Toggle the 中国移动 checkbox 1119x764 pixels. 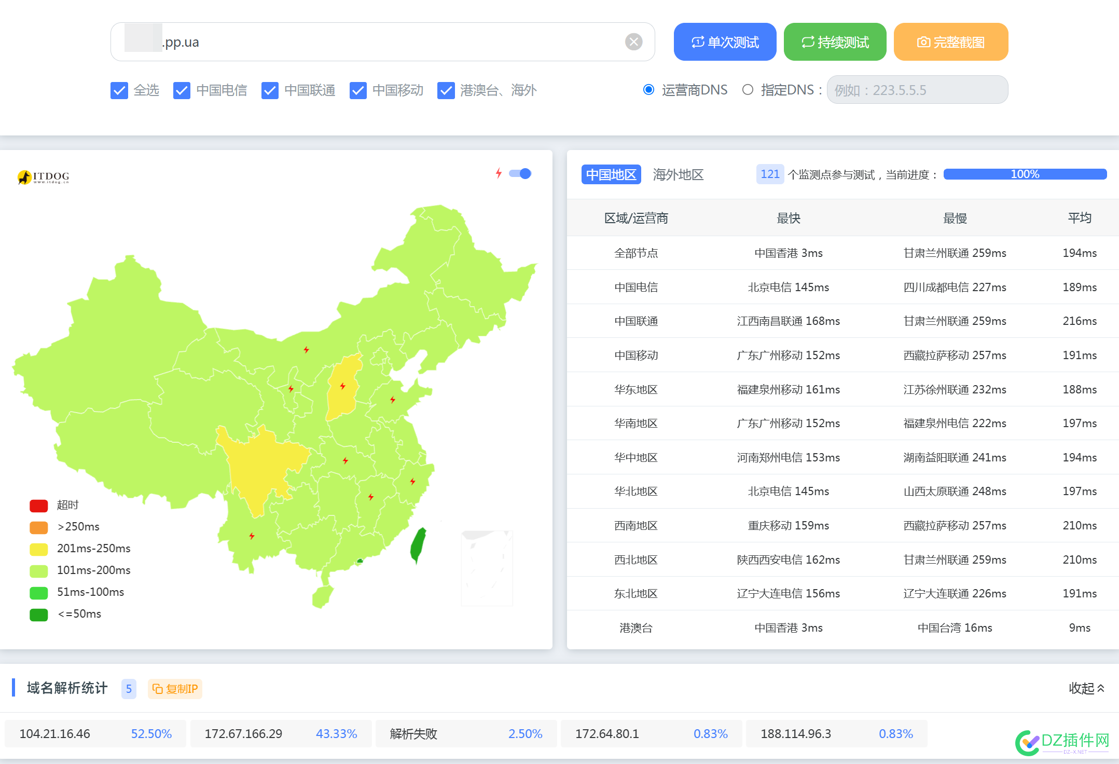tap(358, 90)
